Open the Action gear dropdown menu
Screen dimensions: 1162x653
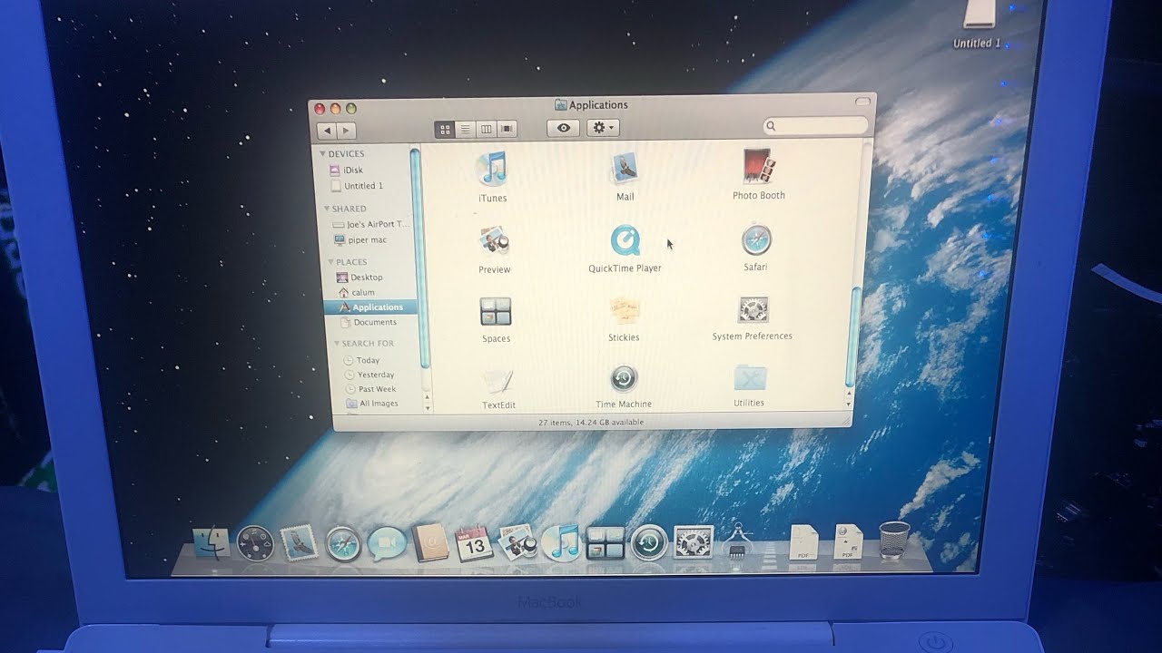pos(603,128)
